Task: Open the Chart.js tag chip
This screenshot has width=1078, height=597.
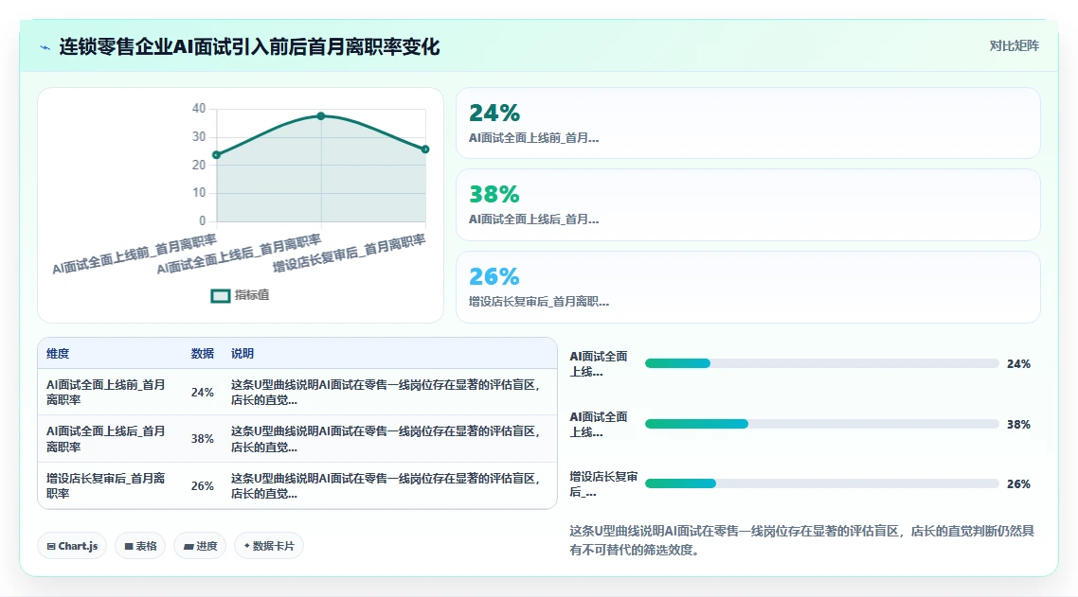Action: [72, 546]
